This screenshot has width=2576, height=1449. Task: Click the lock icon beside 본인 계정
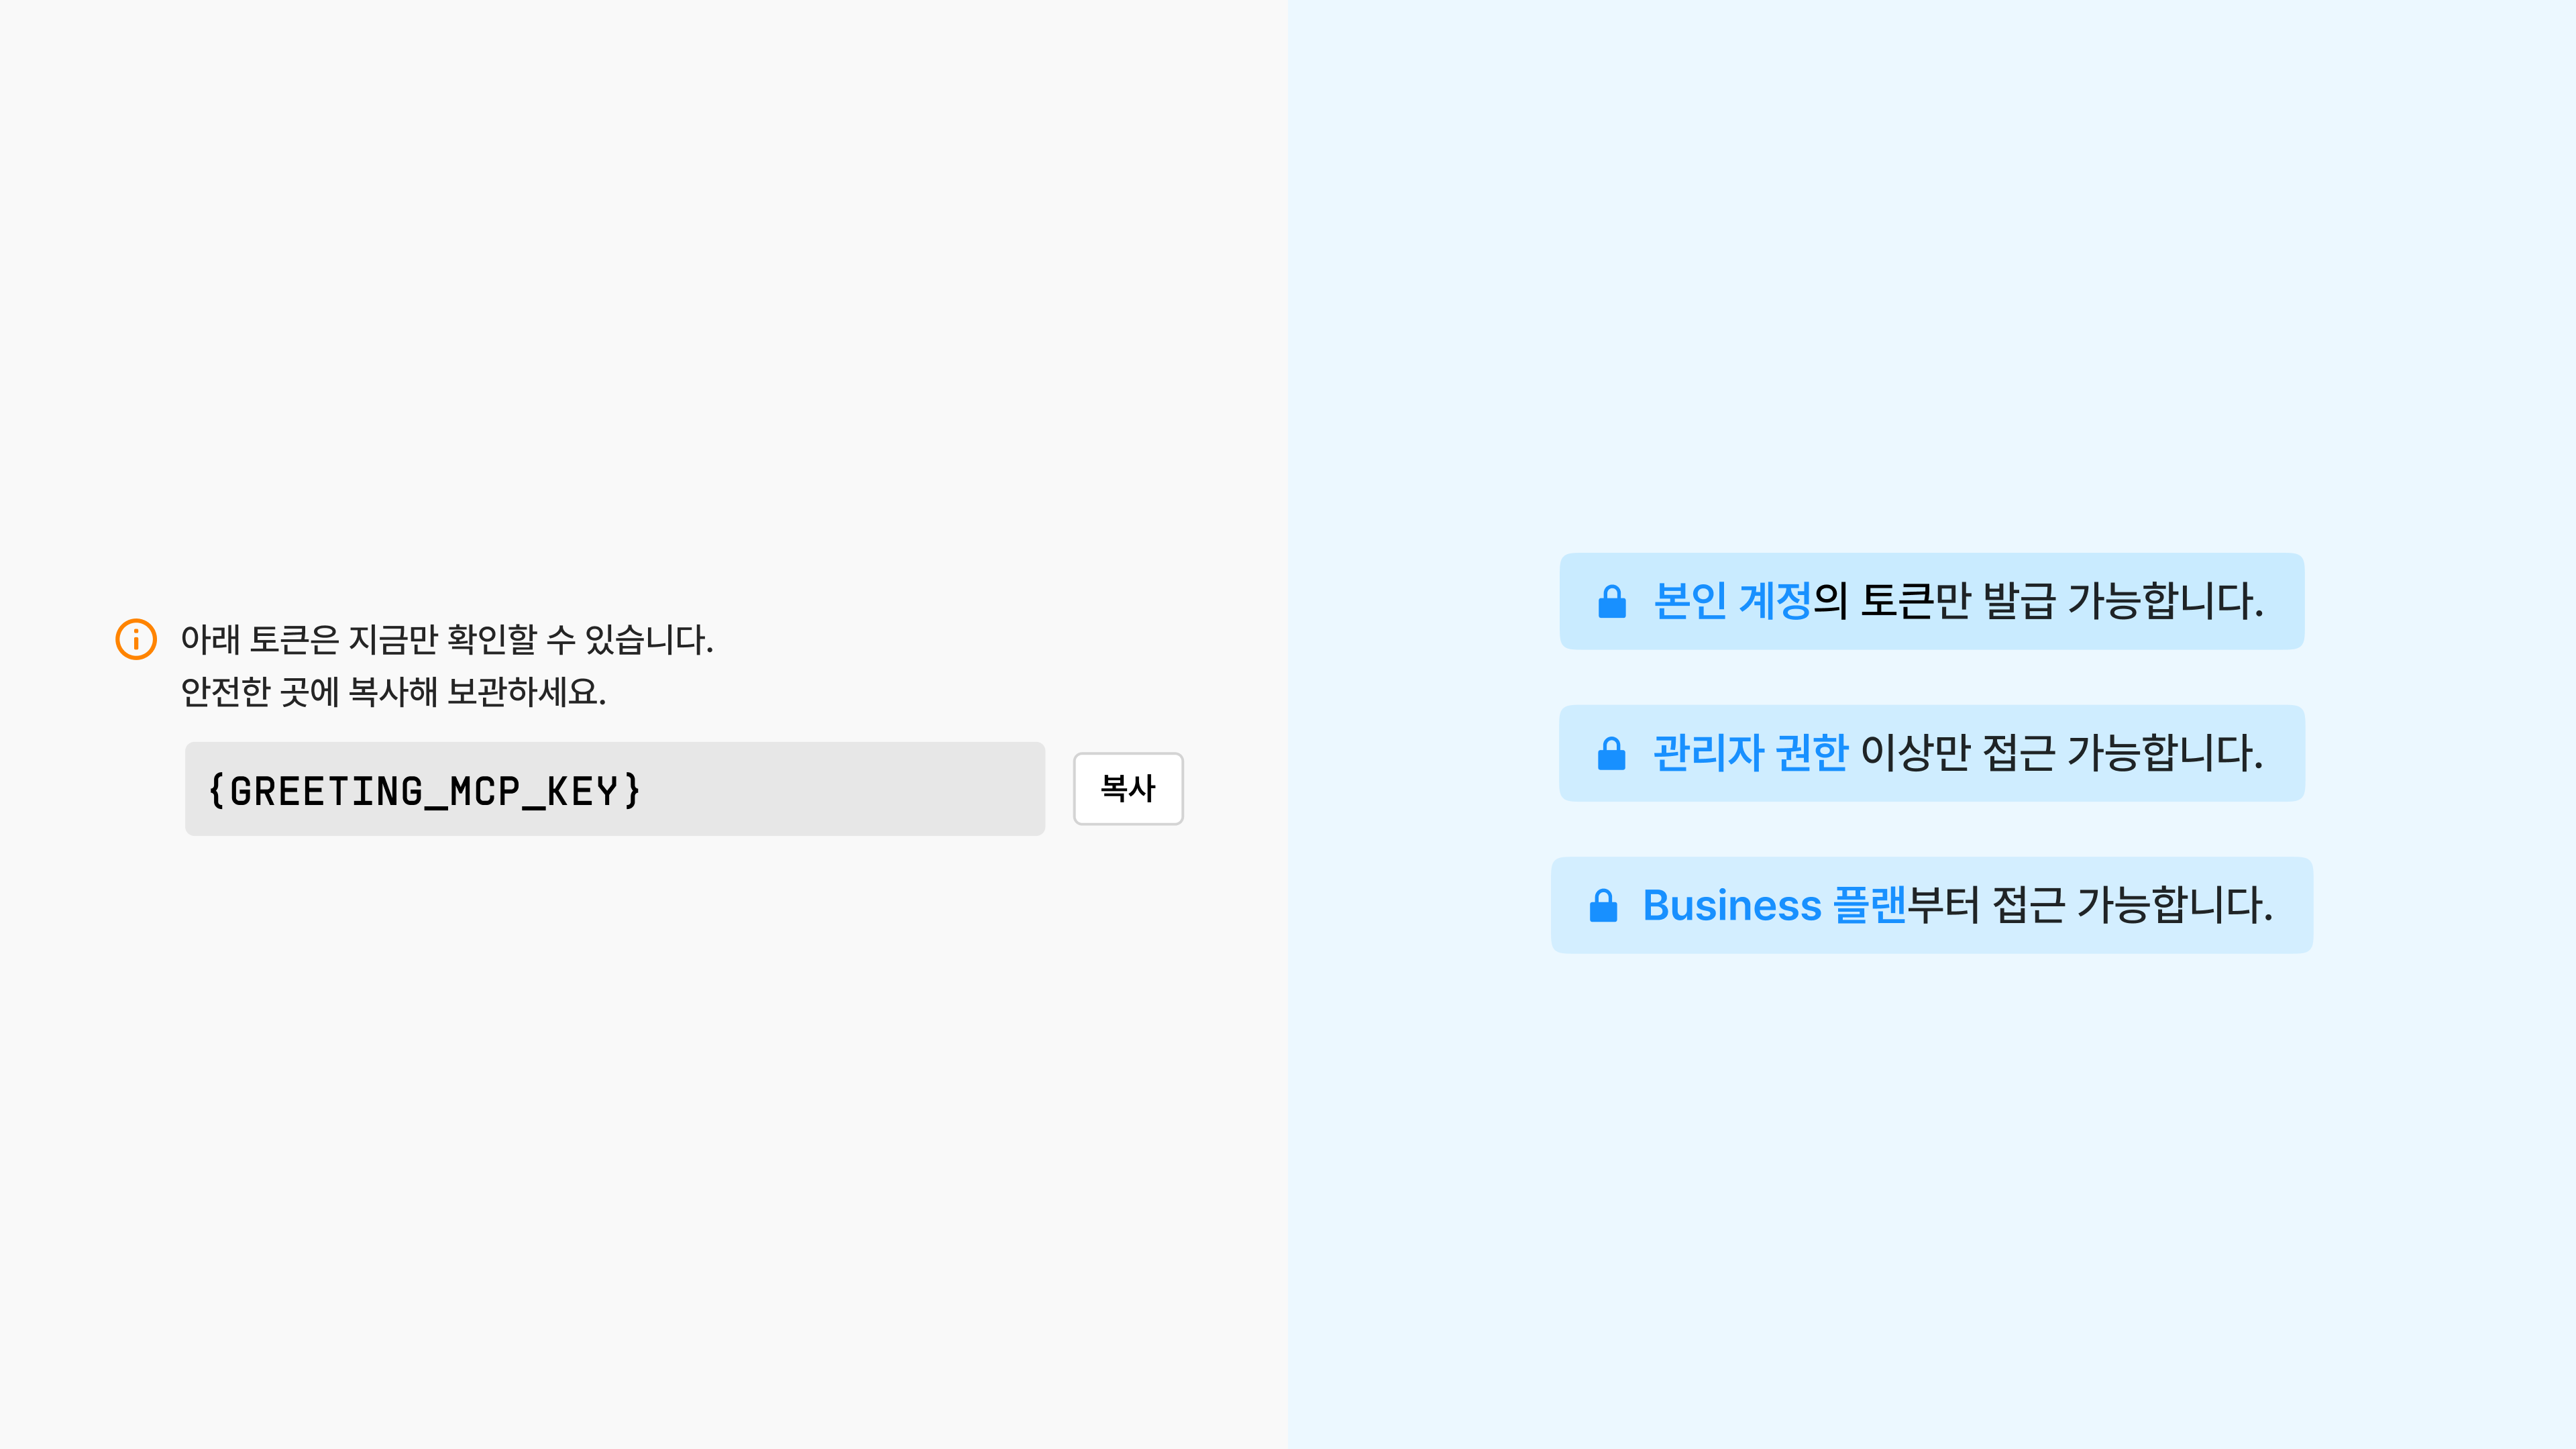1612,601
